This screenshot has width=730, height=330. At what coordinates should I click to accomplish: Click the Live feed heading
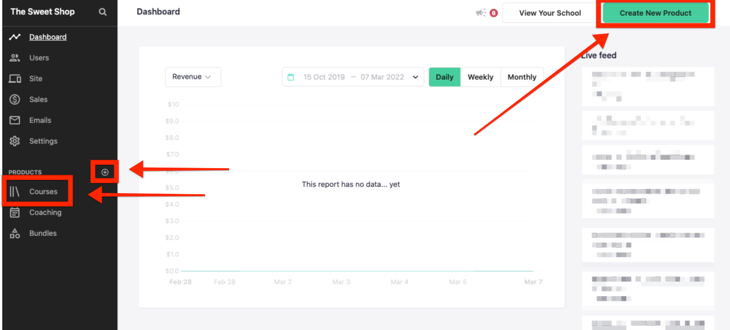[x=600, y=55]
